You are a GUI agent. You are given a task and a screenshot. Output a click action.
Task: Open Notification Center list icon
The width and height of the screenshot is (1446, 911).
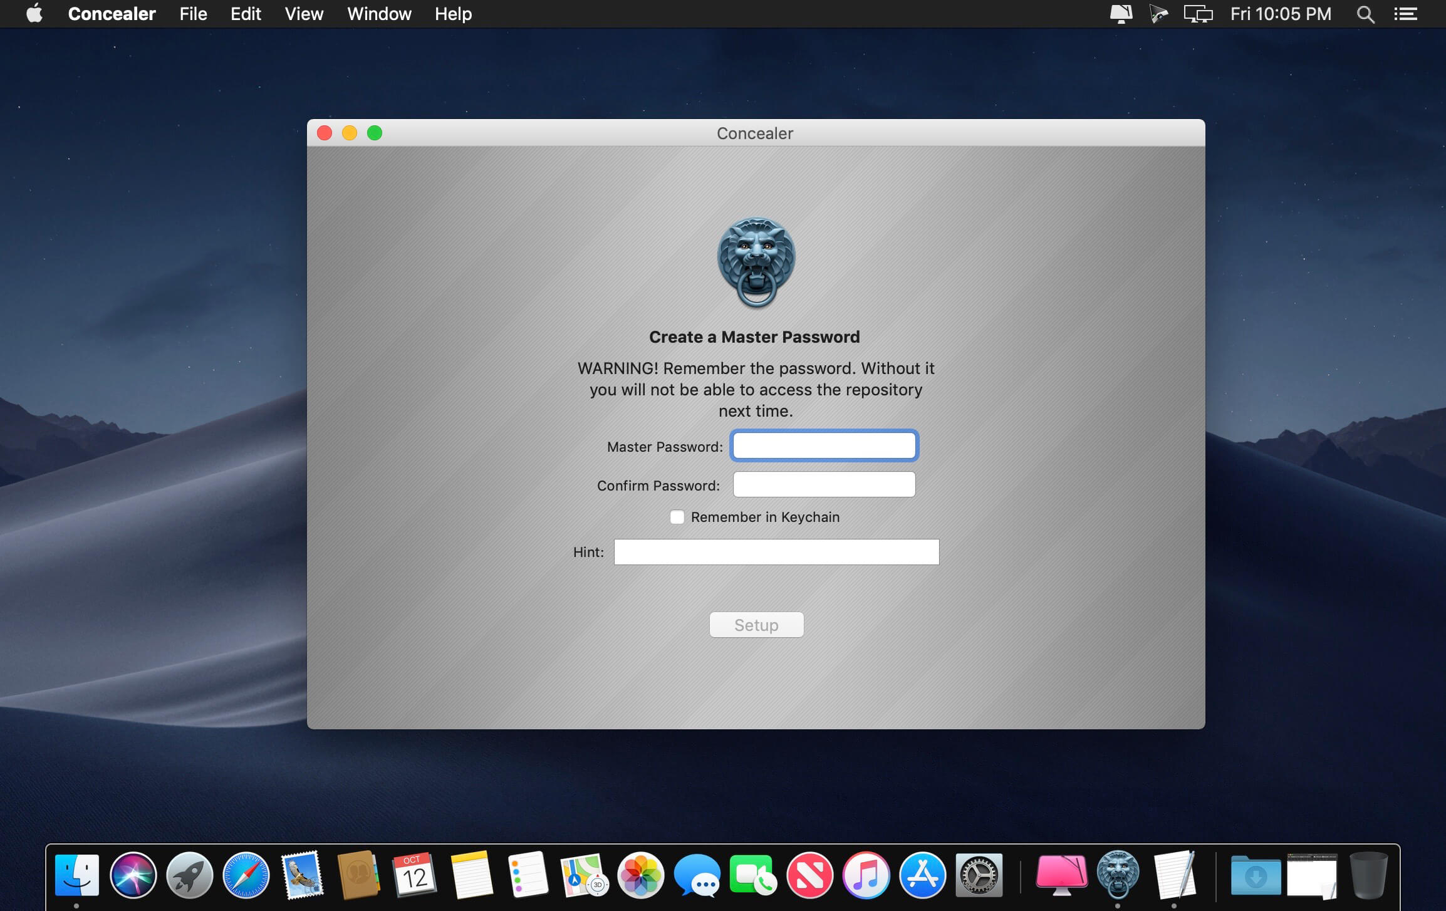1405,14
